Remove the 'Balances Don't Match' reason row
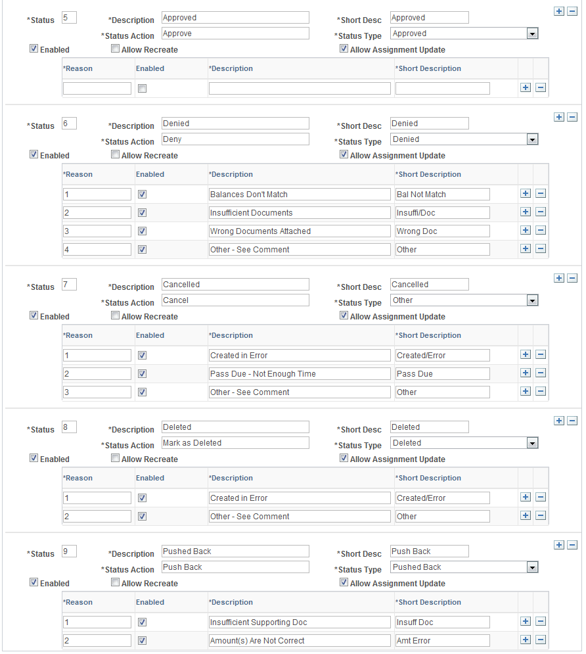Image resolution: width=586 pixels, height=654 pixels. tap(540, 193)
